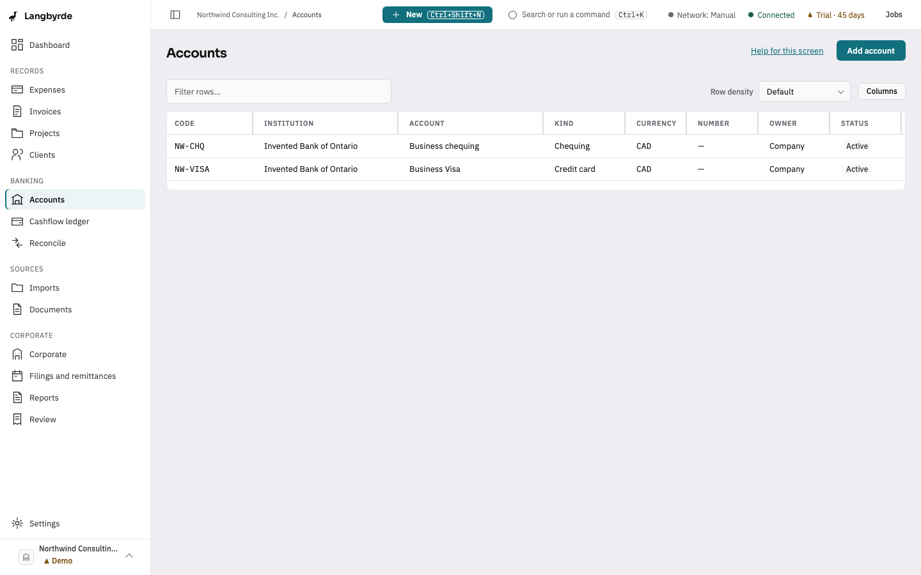Click the Accounts bank icon in sidebar
921x575 pixels.
tap(17, 199)
